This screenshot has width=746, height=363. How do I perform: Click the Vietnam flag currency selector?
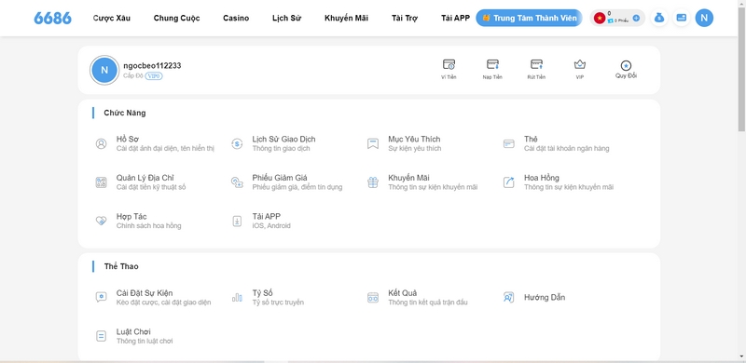(x=600, y=18)
